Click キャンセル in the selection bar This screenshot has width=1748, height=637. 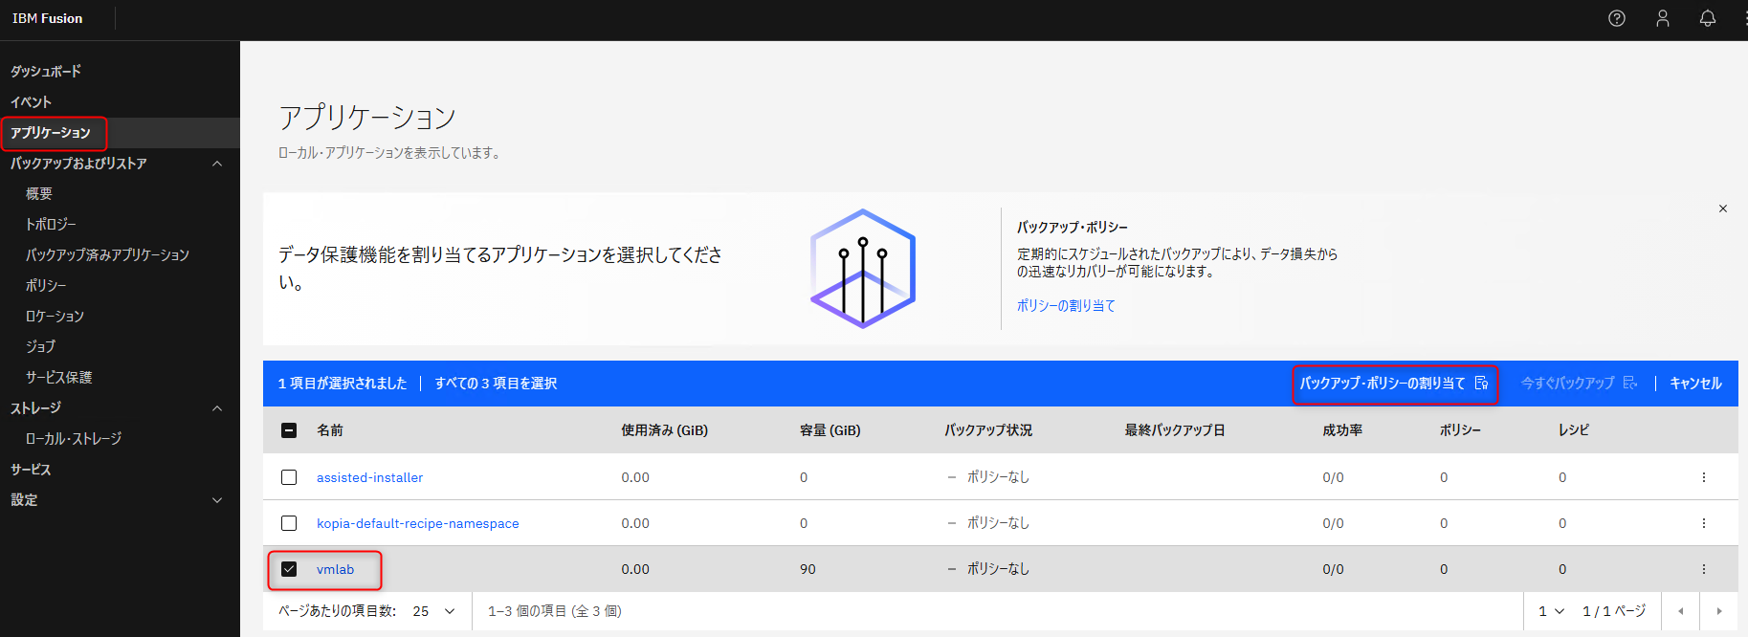(x=1695, y=384)
